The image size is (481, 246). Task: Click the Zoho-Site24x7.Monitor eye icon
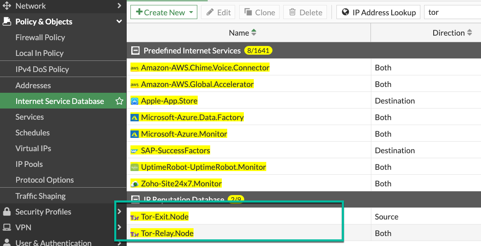click(135, 184)
